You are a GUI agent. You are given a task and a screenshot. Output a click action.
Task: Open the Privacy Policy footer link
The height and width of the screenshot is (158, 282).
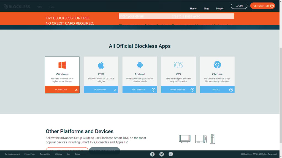(30, 154)
